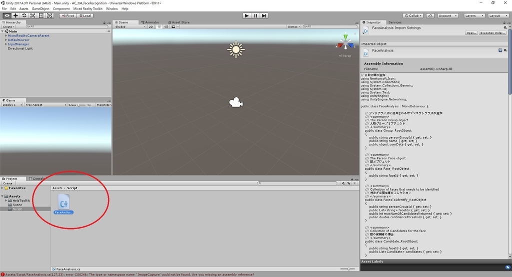The height and width of the screenshot is (277, 512).
Task: Click the Execution Order... button
Action: click(492, 33)
